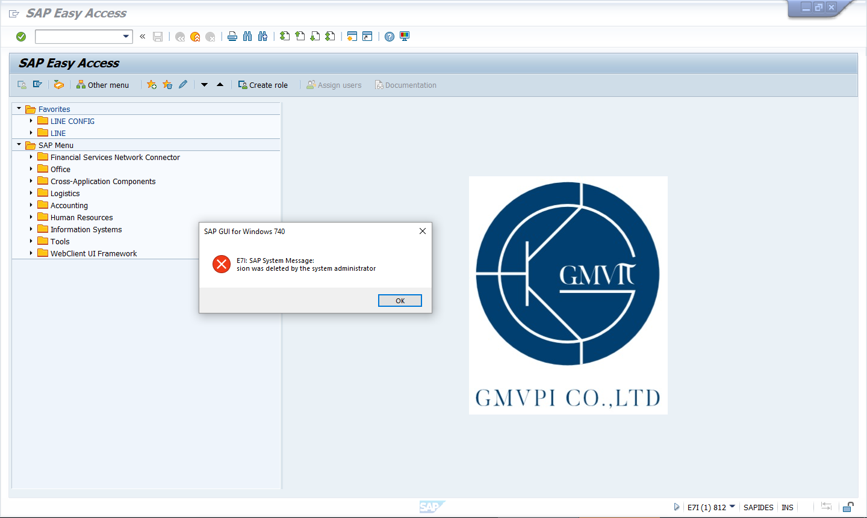Click the Delete Favorites star icon
Image resolution: width=867 pixels, height=518 pixels.
point(167,85)
